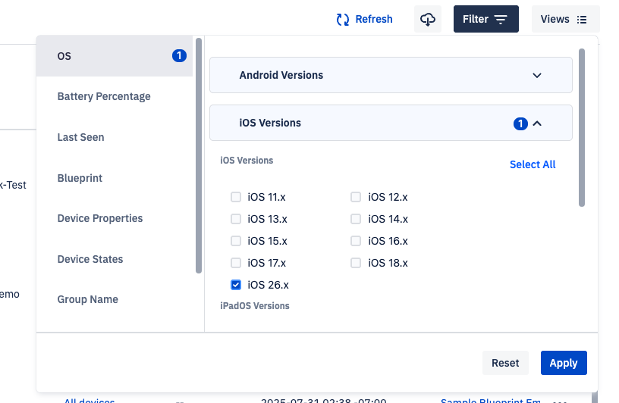Viewport: 619px width, 403px height.
Task: Open the Last Seen filter category
Action: pos(81,137)
